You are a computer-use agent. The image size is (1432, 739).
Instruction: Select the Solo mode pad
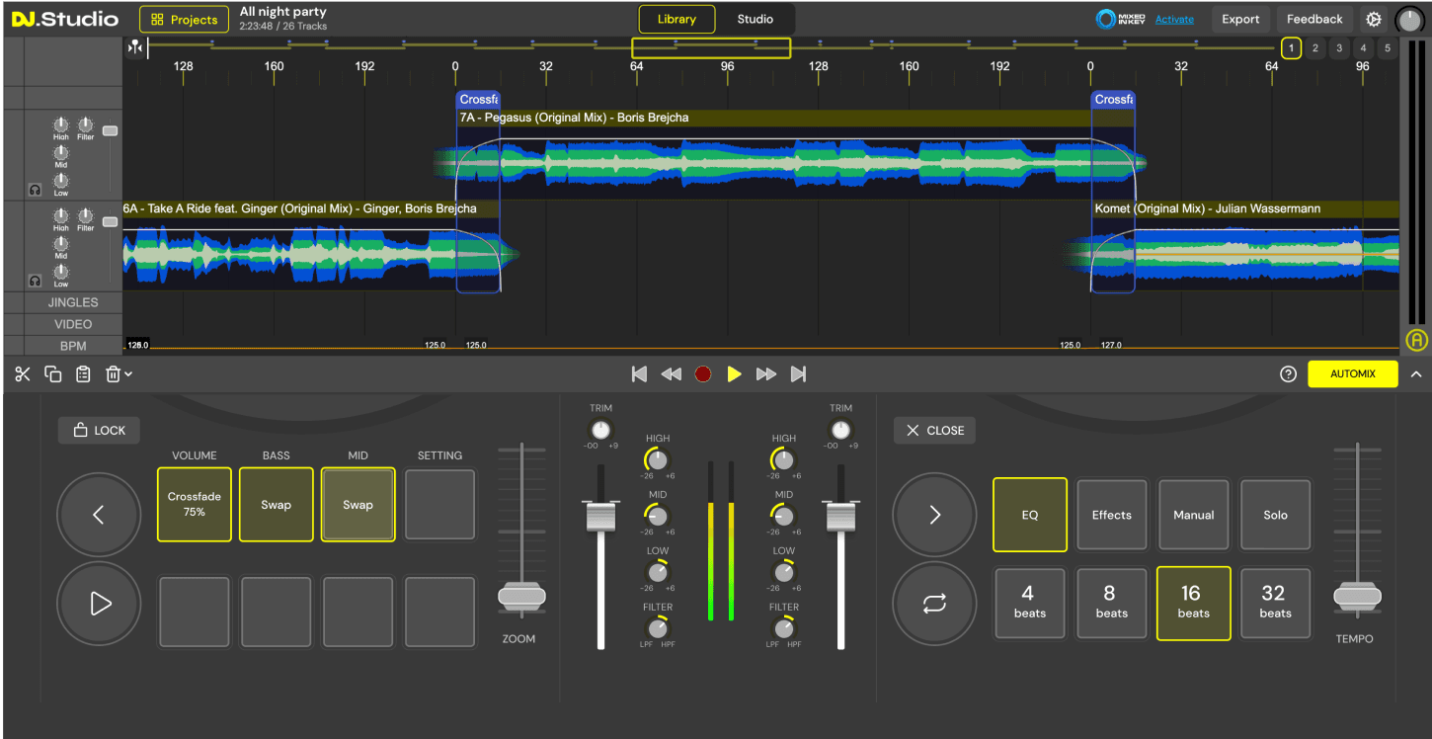pos(1276,515)
